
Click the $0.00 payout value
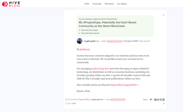73,103
